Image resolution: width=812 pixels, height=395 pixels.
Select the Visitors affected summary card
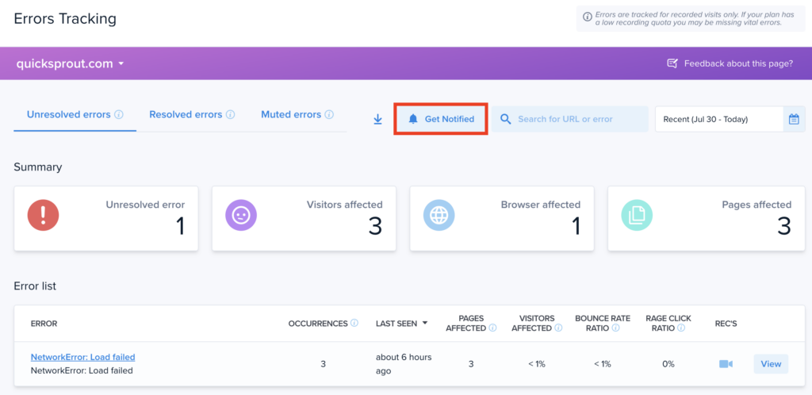click(304, 219)
